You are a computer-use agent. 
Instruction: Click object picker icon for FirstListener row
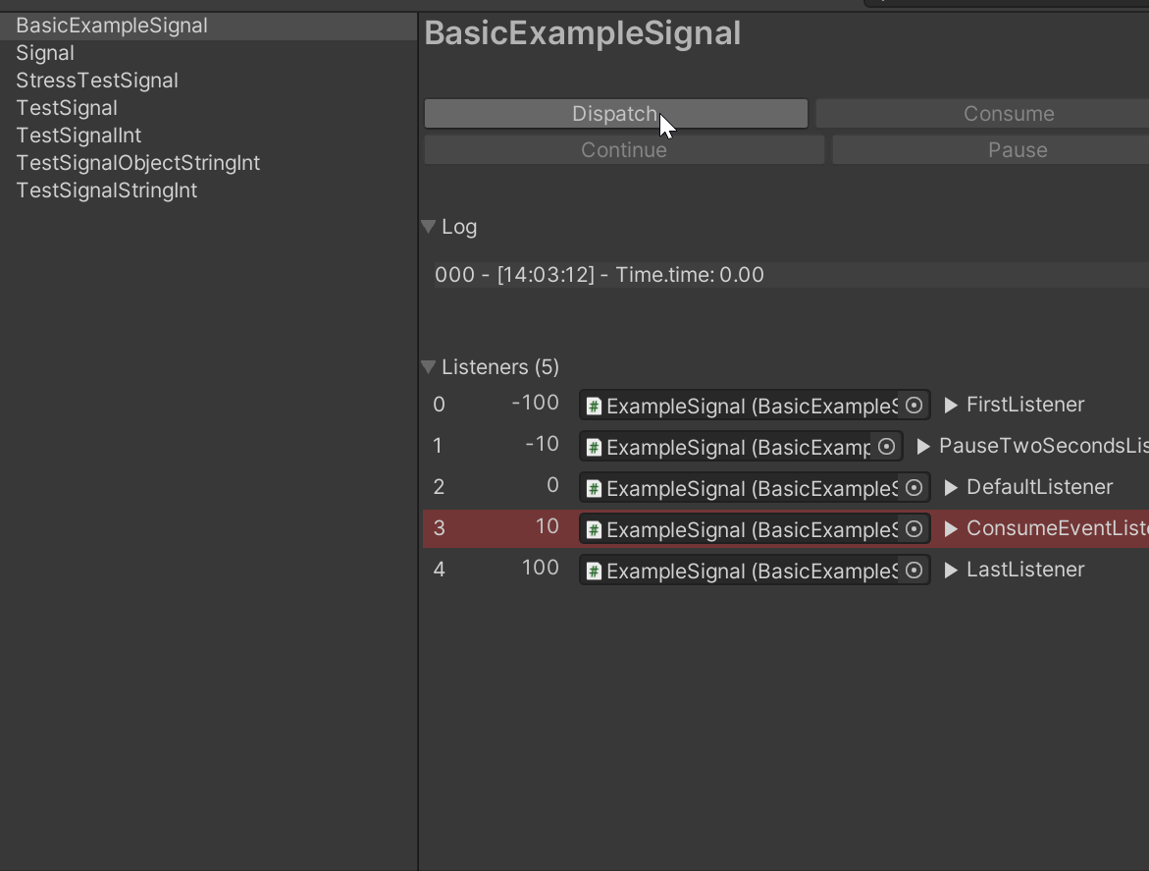[914, 405]
